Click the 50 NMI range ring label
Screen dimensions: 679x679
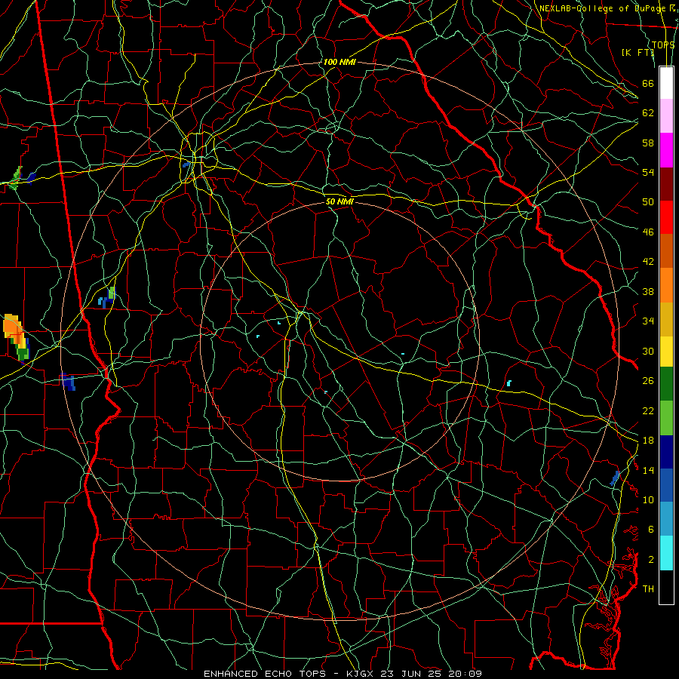point(339,201)
